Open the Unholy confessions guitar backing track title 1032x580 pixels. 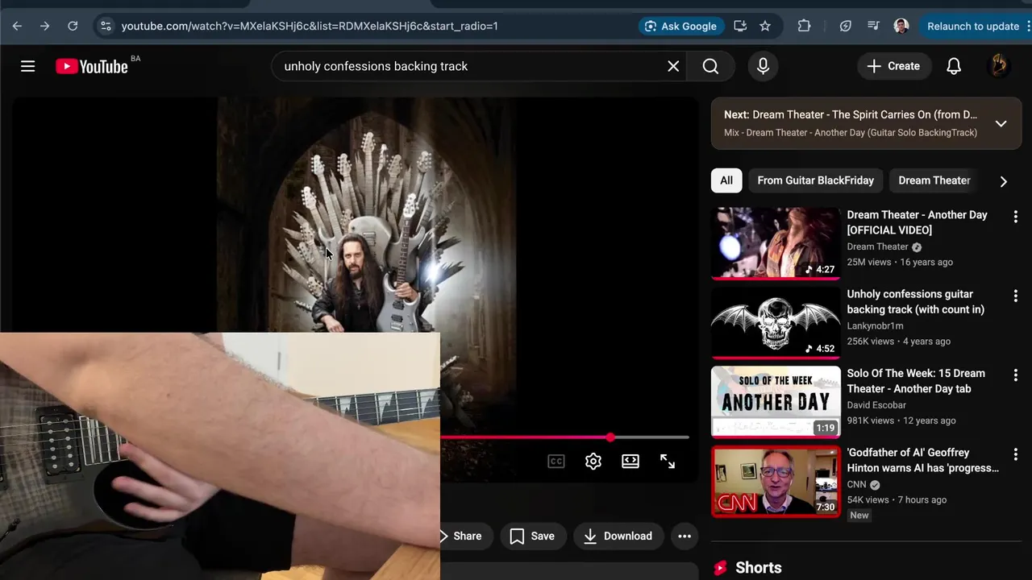pos(915,301)
